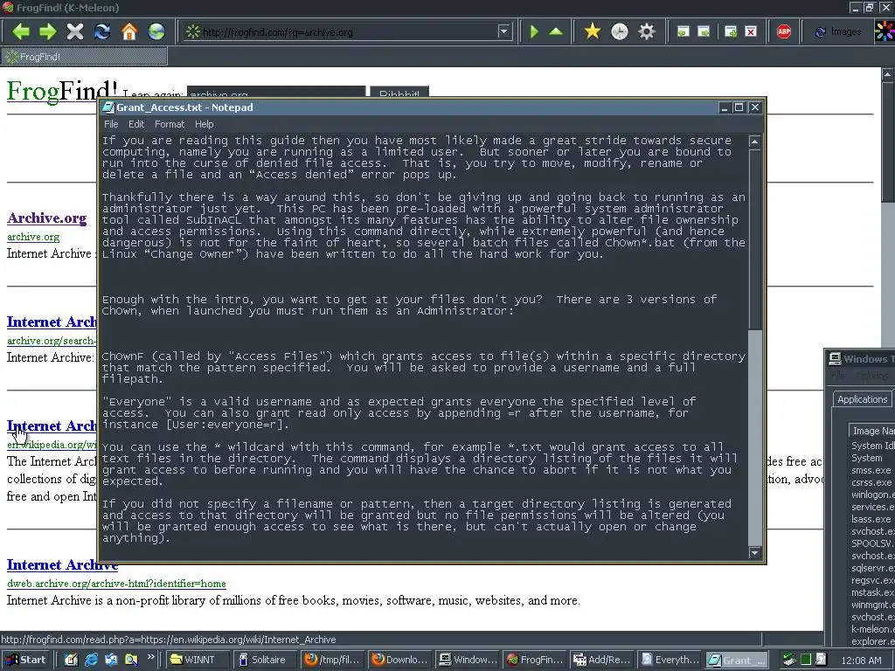Switch to /tmp/fil... Firefox taskbar button
The width and height of the screenshot is (895, 671).
(332, 660)
